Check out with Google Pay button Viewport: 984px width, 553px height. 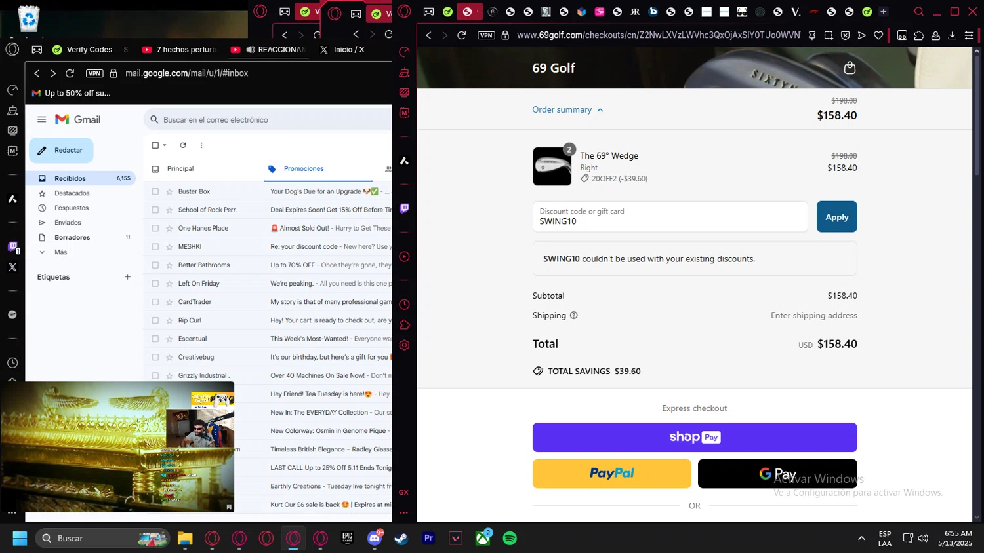(x=777, y=473)
